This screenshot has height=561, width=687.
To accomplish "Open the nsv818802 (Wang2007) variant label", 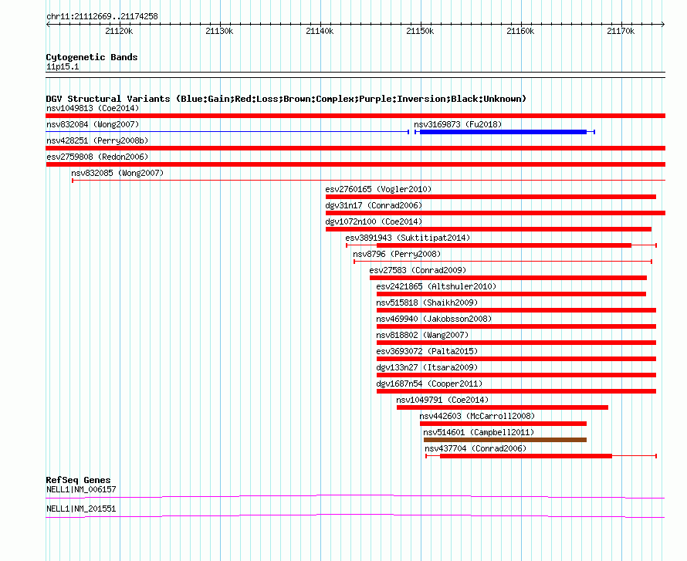I will point(422,335).
